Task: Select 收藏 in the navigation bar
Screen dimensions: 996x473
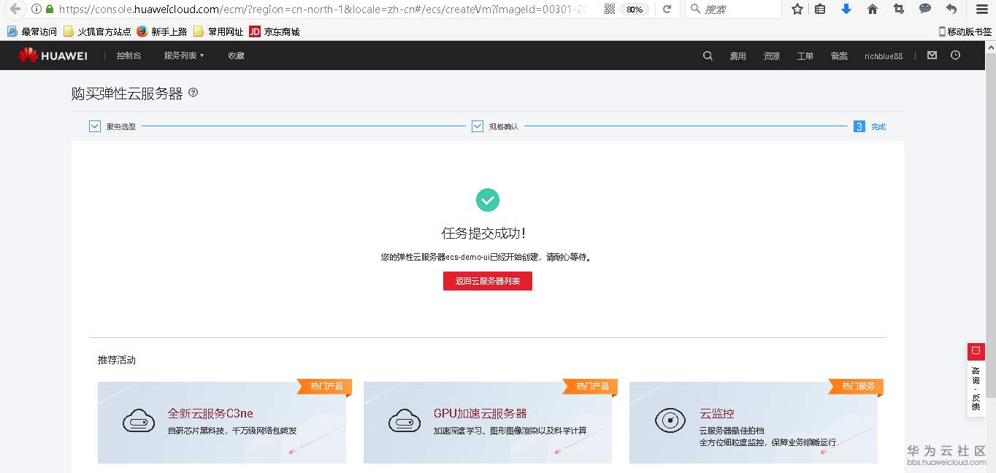Action: (235, 55)
